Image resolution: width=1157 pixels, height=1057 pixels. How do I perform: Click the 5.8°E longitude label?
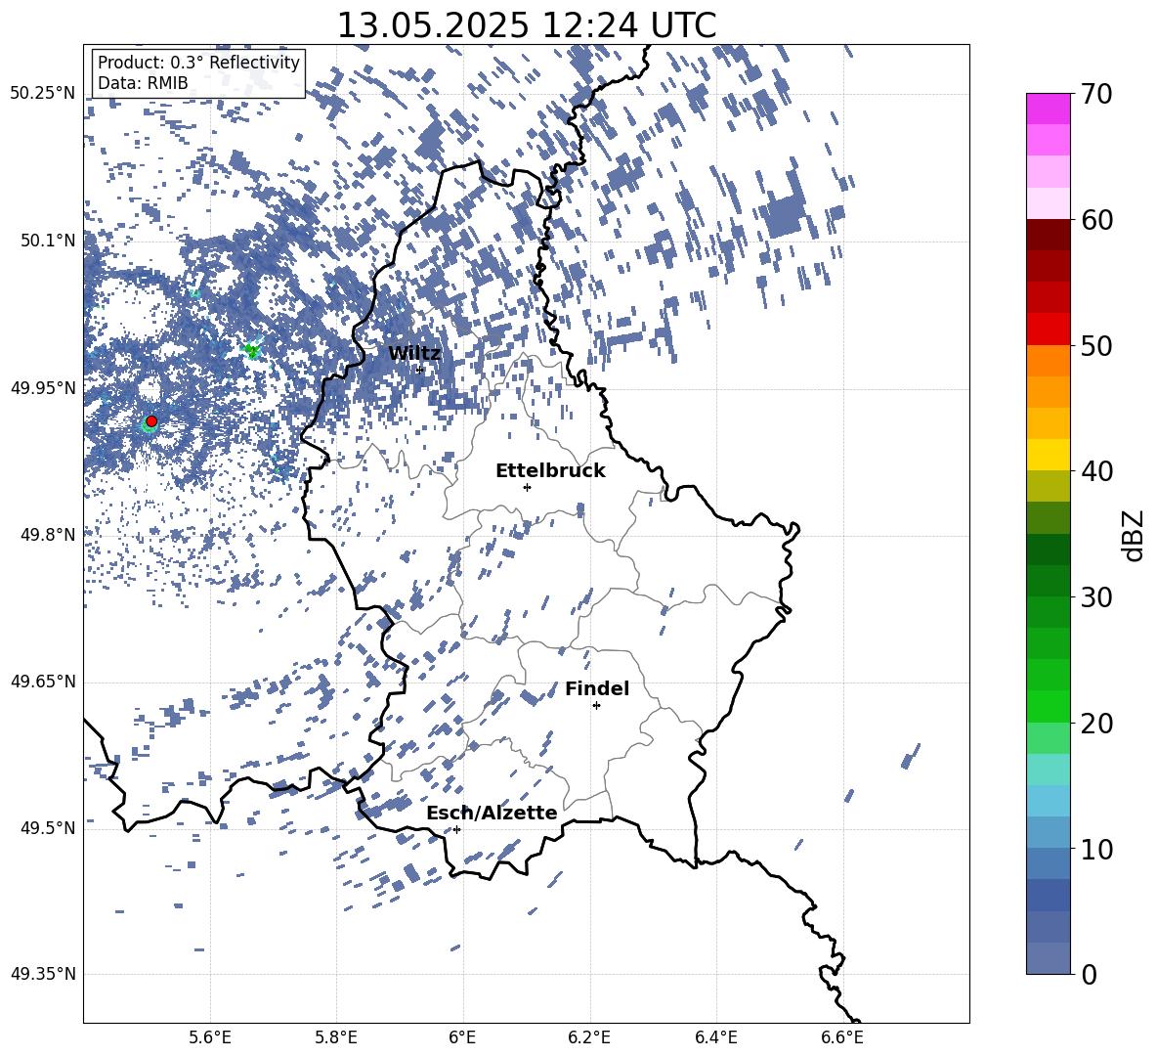click(336, 1037)
